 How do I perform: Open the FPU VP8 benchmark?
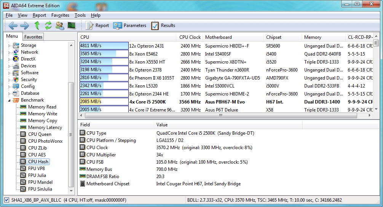37,169
